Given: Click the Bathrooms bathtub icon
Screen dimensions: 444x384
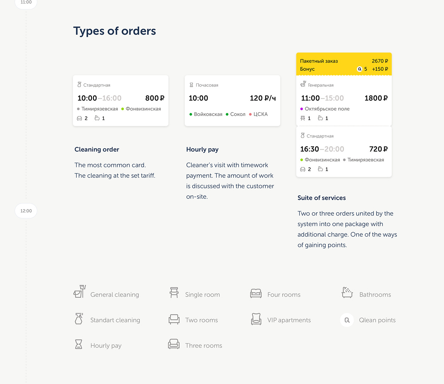Looking at the screenshot, I should tap(347, 292).
